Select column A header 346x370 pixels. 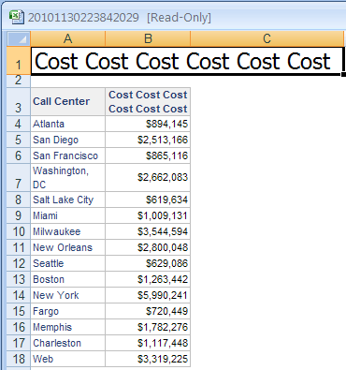click(x=68, y=38)
